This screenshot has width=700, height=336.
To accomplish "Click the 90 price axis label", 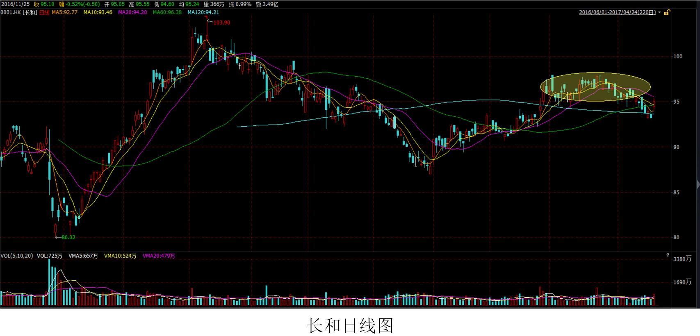I will point(677,147).
